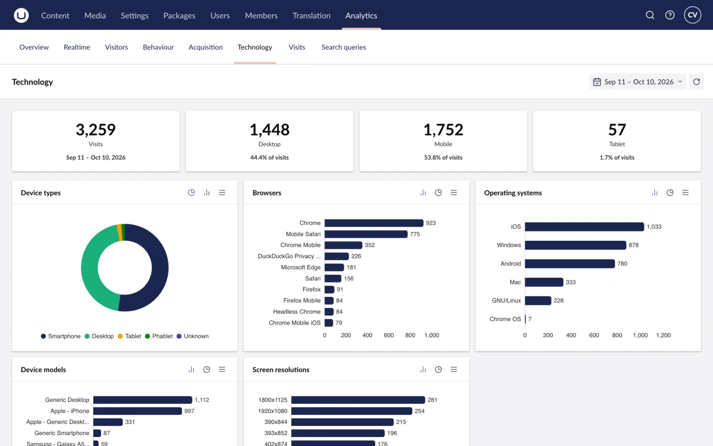713x446 pixels.
Task: Show Device types as a table list
Action: point(222,193)
